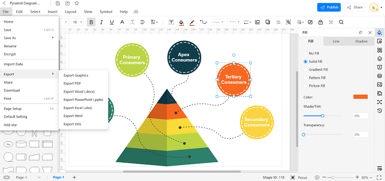Viewport: 385px width, 181px height.
Task: Switch to the Shadow tab
Action: 361,41
